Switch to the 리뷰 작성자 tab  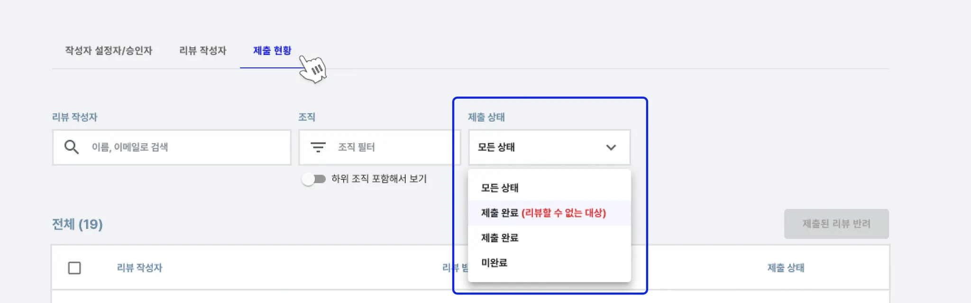[x=202, y=51]
